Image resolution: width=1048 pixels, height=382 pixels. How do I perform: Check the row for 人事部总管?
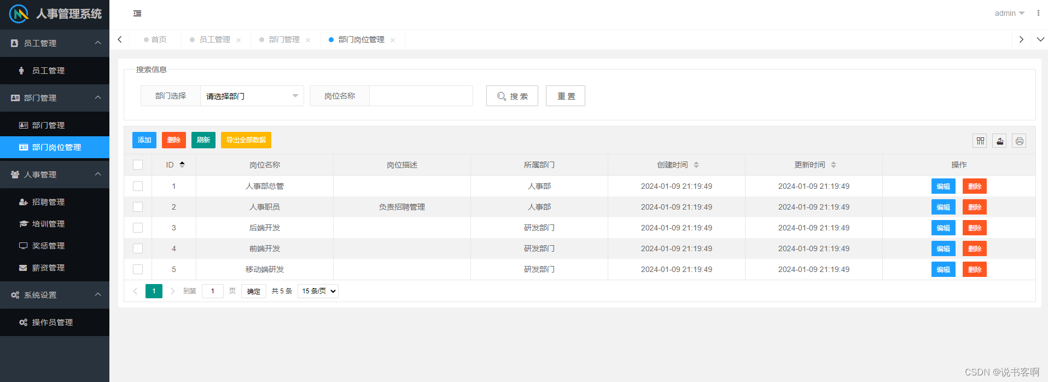(x=138, y=186)
